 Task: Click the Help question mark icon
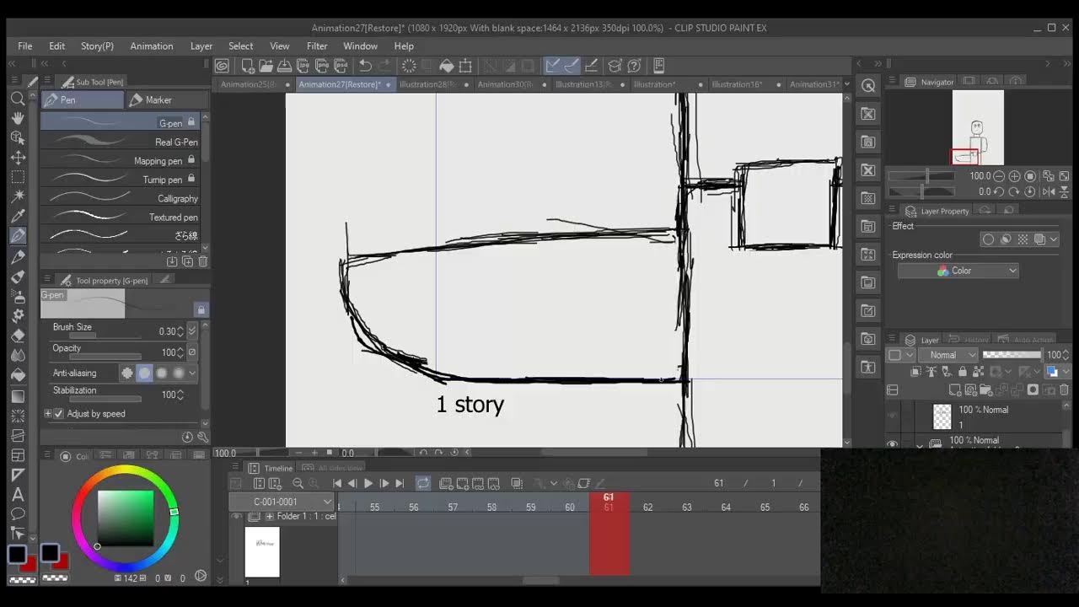[634, 66]
